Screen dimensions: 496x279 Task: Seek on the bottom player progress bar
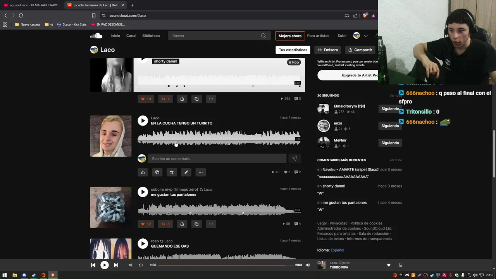(x=226, y=265)
